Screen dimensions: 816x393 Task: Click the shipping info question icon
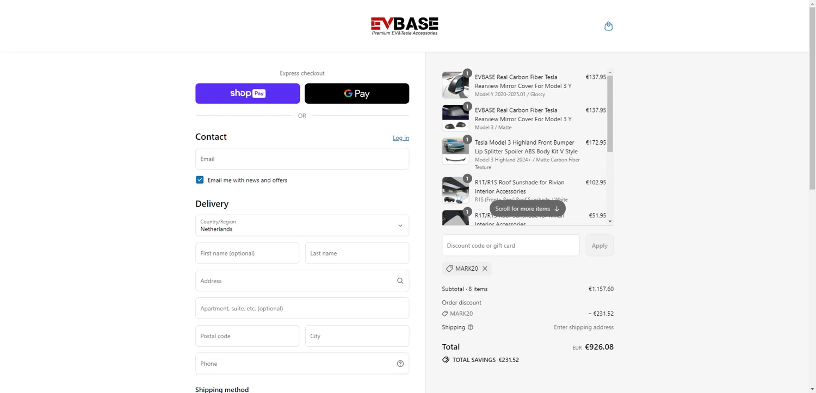[x=471, y=327]
